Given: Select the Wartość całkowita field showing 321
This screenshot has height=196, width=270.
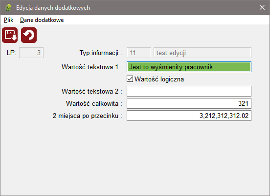Looking at the screenshot, I should 189,103.
